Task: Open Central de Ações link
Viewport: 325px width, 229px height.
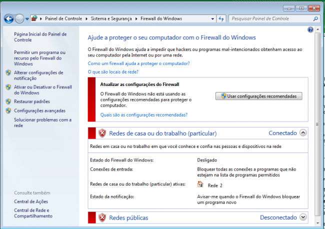Action: [x=31, y=201]
